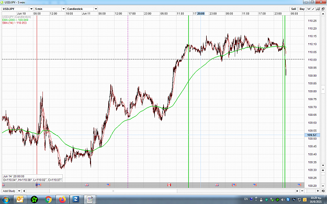This screenshot has height=204, width=327.
Task: Click the detach chart window icon
Action: click(323, 9)
